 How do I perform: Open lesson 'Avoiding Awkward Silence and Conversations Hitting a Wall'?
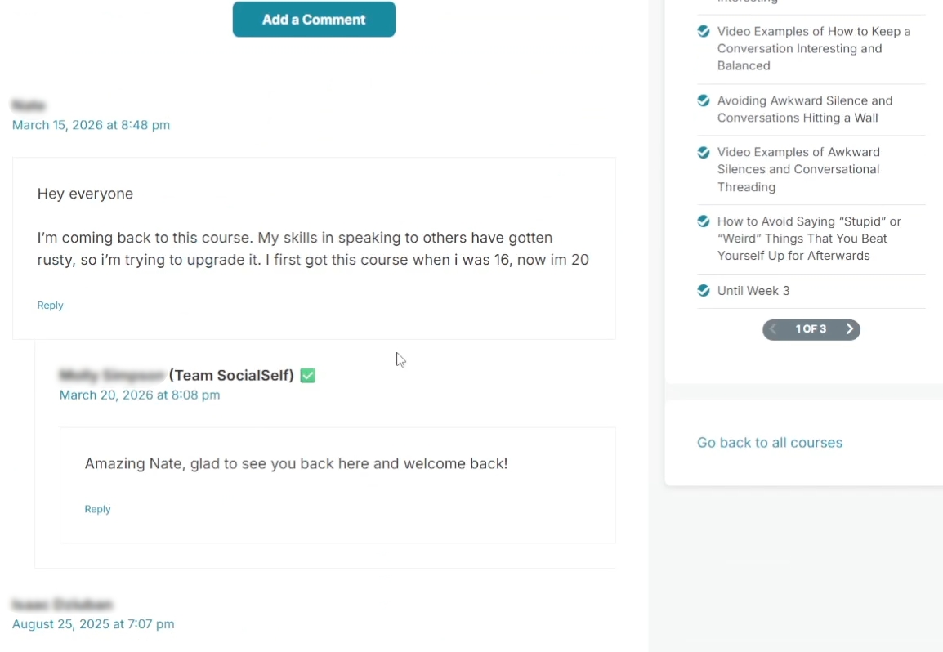[805, 109]
